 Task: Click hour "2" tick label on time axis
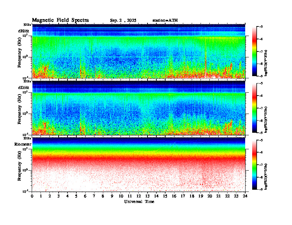pyautogui.click(x=50, y=196)
